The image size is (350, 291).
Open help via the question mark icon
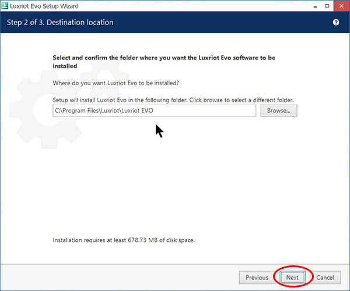[x=336, y=22]
